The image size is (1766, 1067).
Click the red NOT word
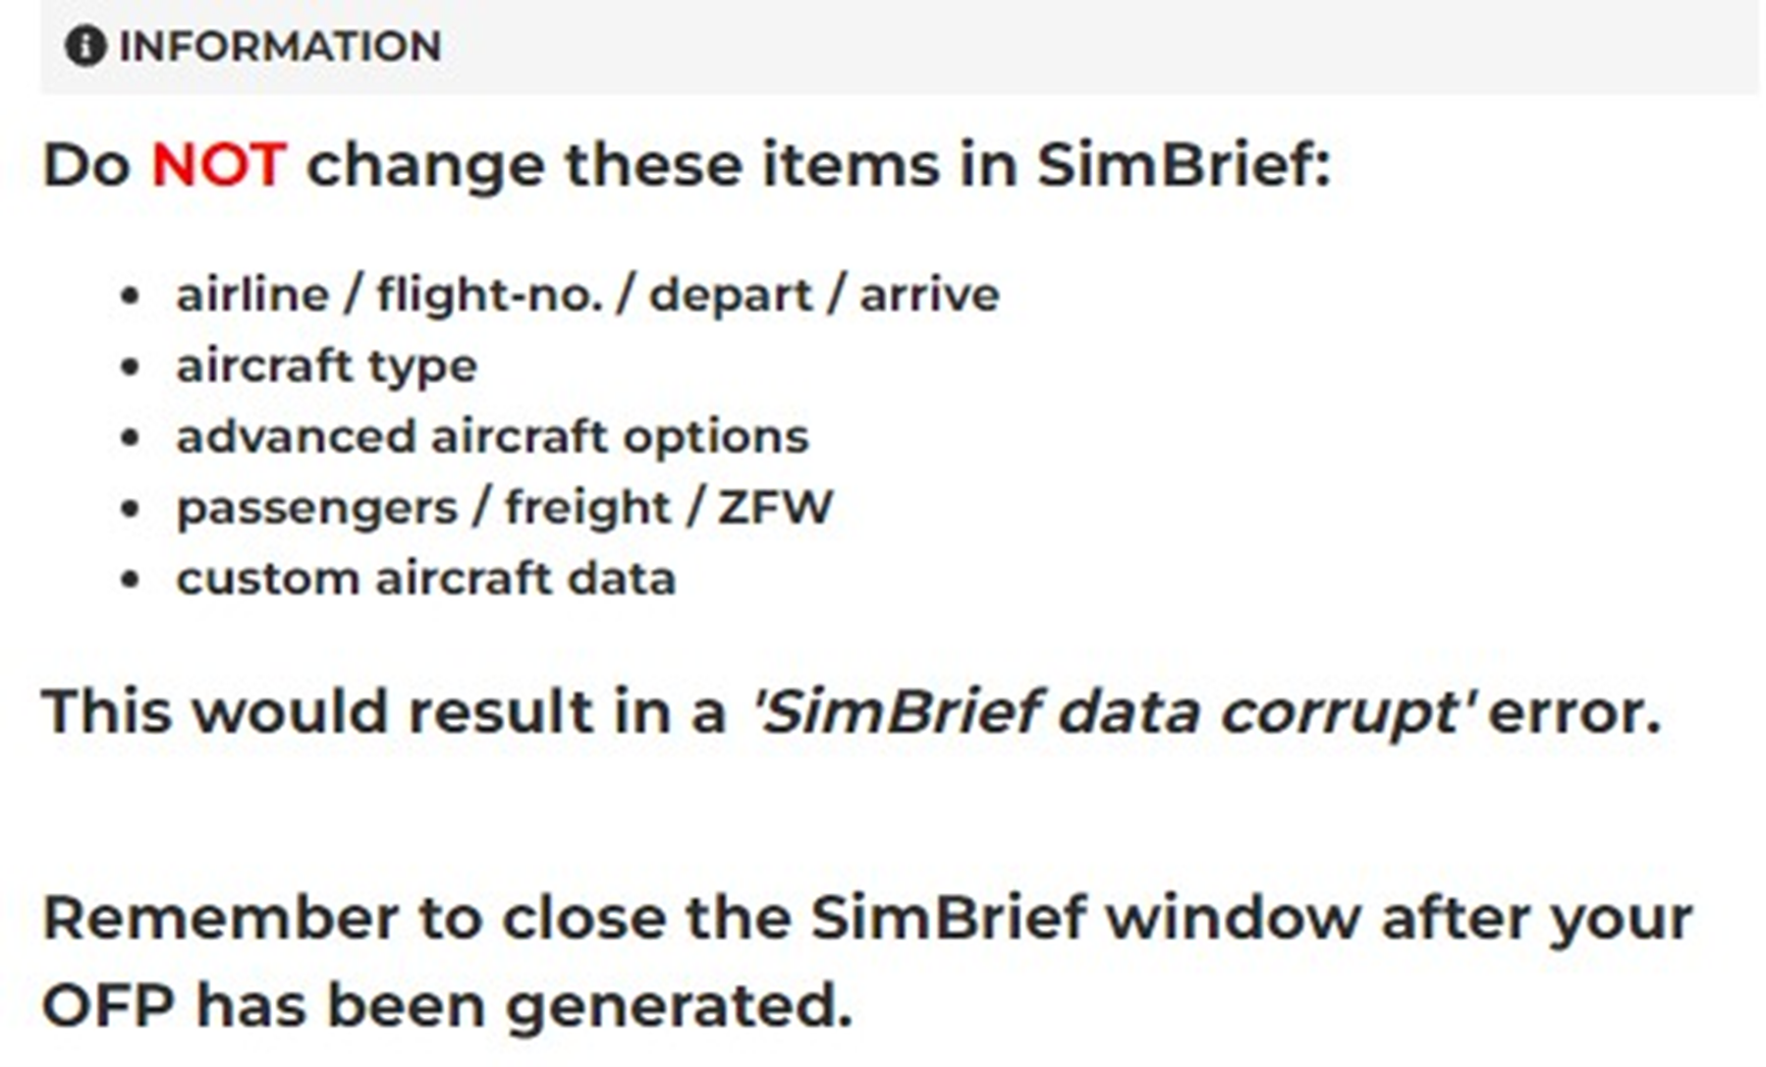(x=218, y=164)
